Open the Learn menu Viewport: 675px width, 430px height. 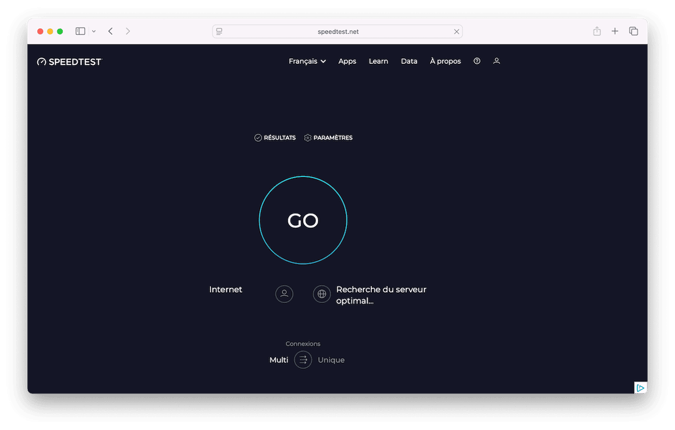[x=379, y=61]
